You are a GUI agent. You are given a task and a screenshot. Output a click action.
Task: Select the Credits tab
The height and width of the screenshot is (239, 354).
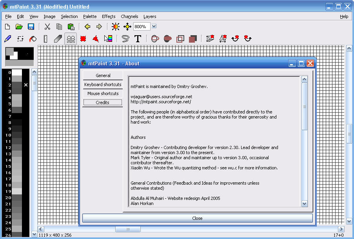103,102
